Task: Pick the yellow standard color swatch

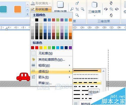Action: pos(45,48)
